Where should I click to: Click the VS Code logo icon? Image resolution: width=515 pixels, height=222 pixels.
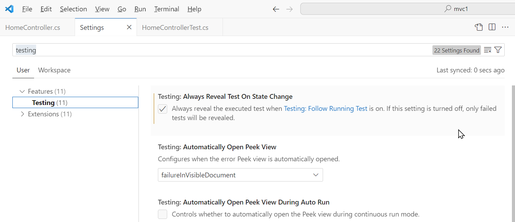[9, 9]
